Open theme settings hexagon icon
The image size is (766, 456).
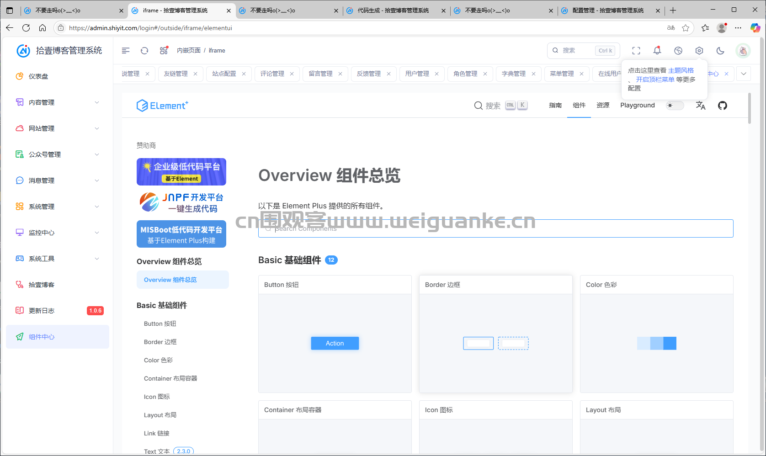click(x=699, y=51)
